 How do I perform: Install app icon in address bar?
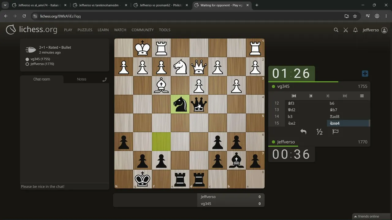click(347, 16)
